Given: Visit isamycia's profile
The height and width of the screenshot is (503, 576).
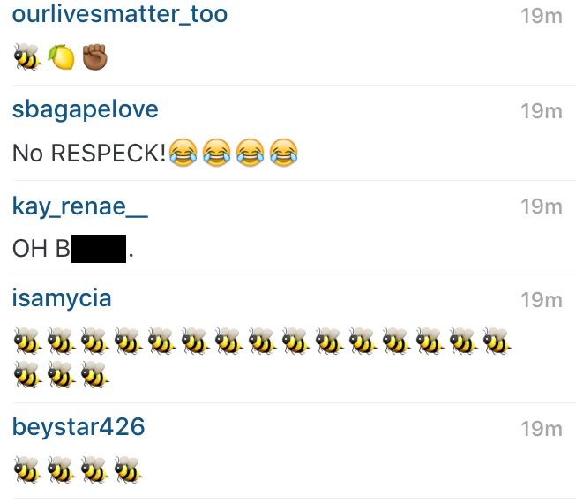Looking at the screenshot, I should point(62,299).
